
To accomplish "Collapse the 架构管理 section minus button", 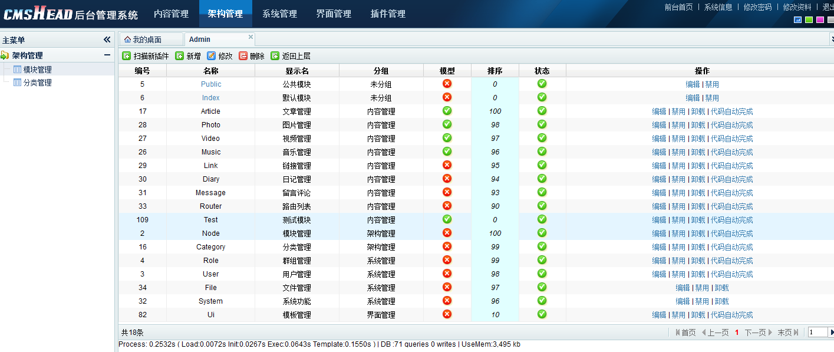I will [107, 55].
